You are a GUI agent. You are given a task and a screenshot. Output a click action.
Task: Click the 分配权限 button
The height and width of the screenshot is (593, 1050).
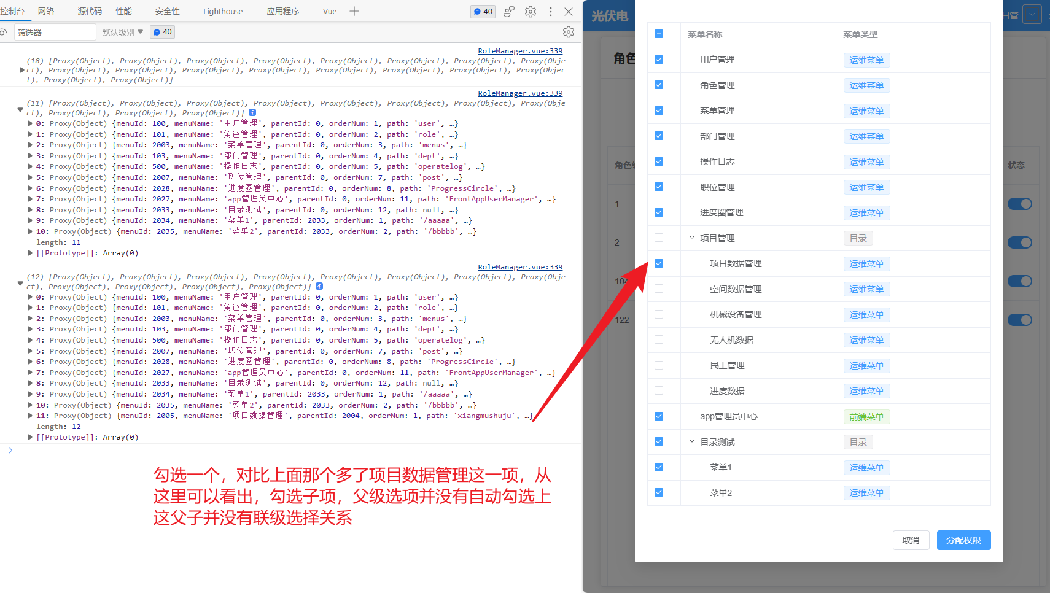click(x=963, y=540)
